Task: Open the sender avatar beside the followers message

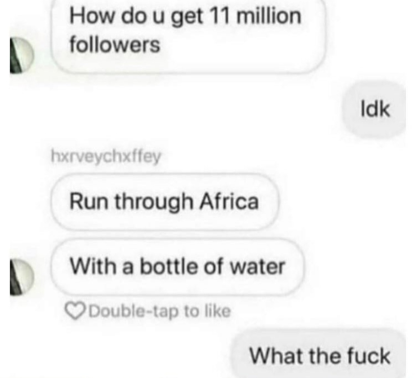Action: click(x=22, y=55)
